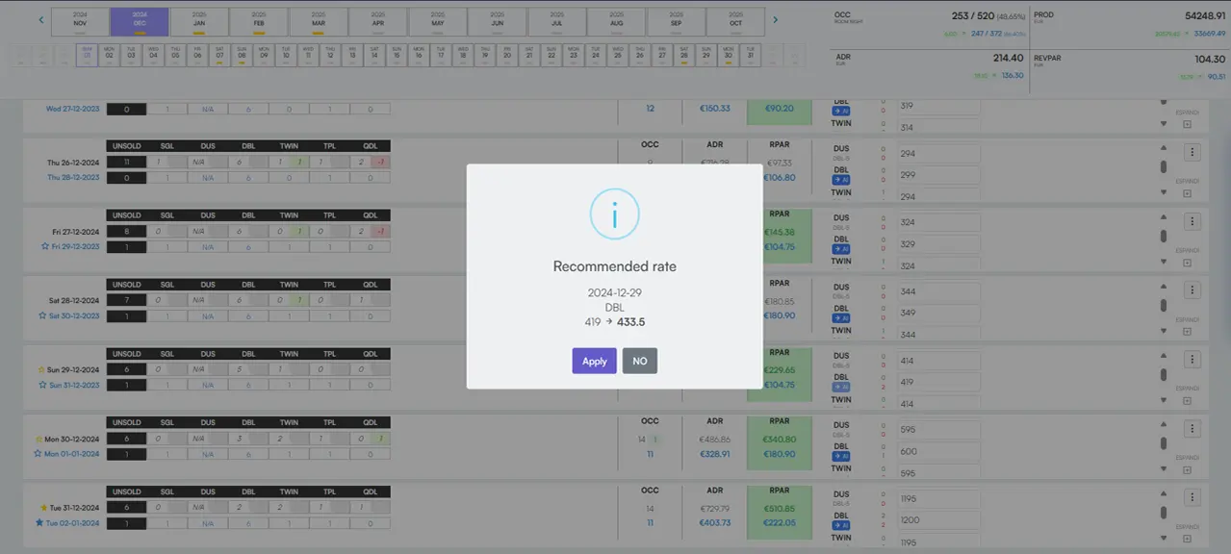Viewport: 1231px width, 554px height.
Task: Expand the Sun 29-12-2024 rates with ESPANDI icon
Action: [1187, 401]
